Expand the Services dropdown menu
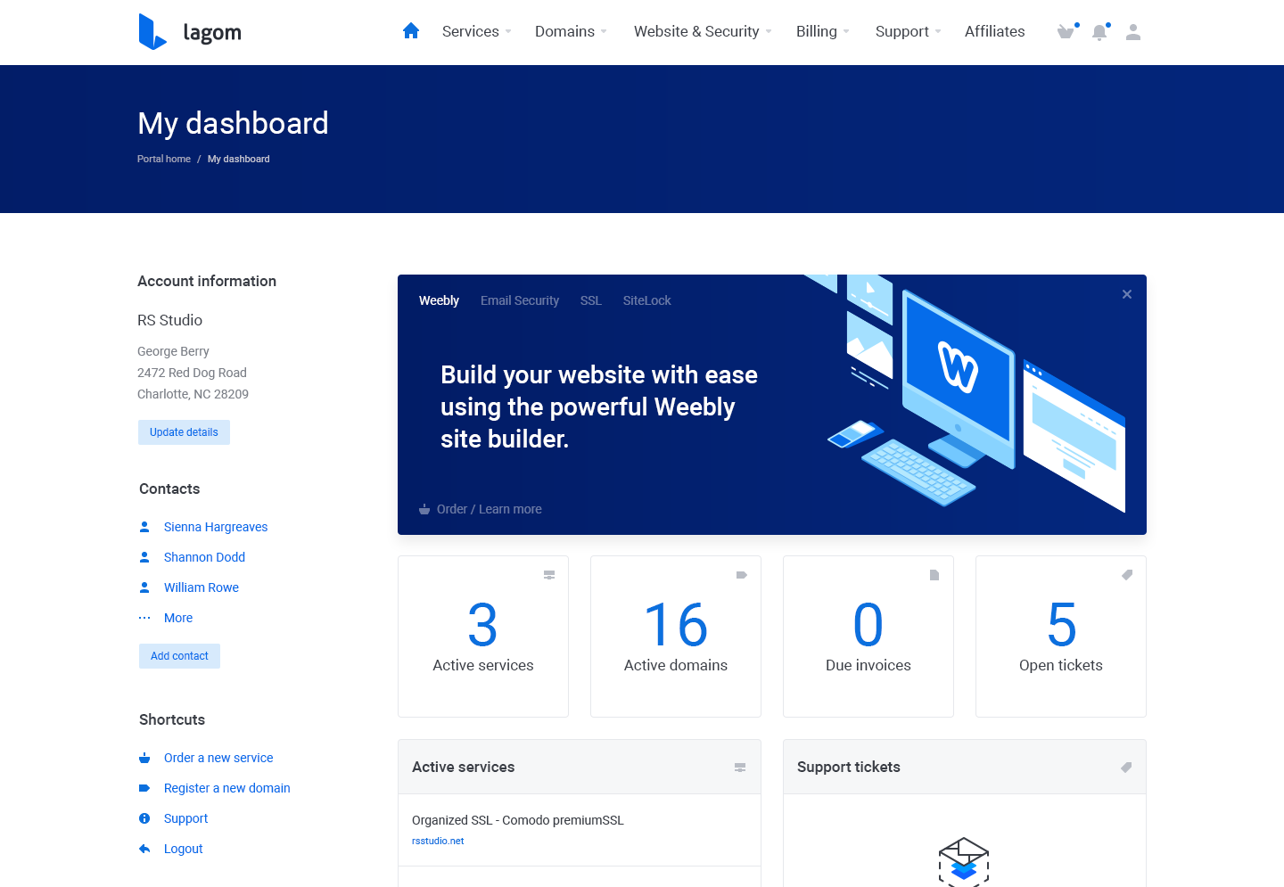The height and width of the screenshot is (887, 1284). [477, 31]
